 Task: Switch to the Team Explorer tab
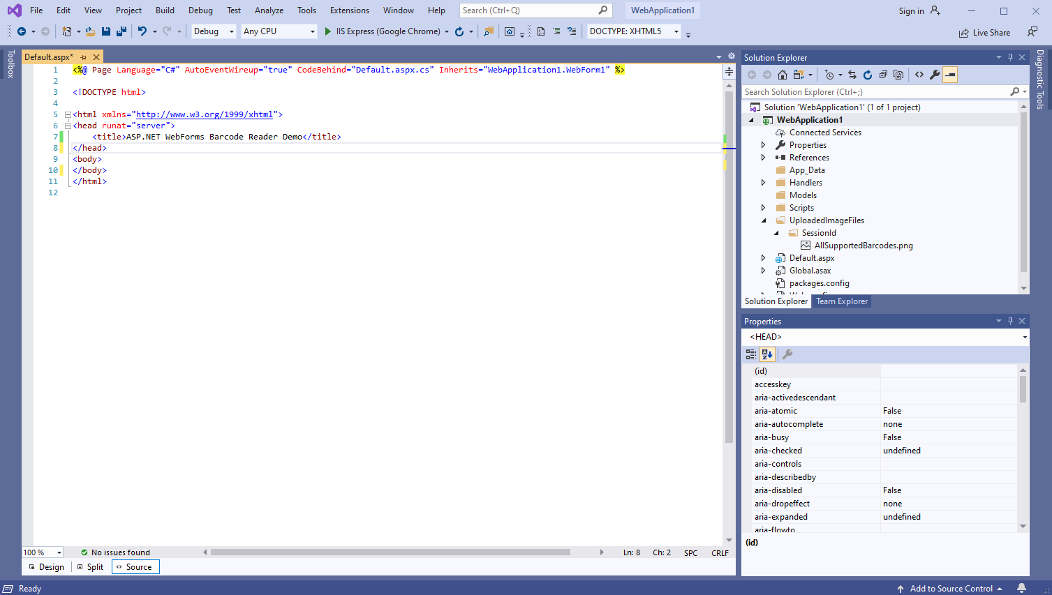tap(842, 301)
